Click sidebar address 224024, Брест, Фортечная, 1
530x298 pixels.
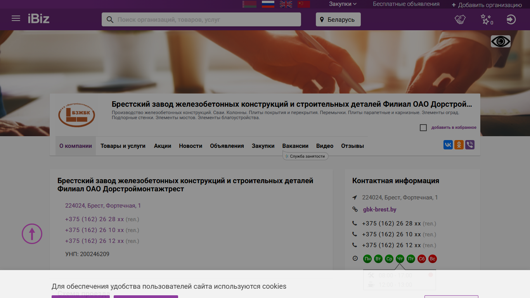pos(400,198)
